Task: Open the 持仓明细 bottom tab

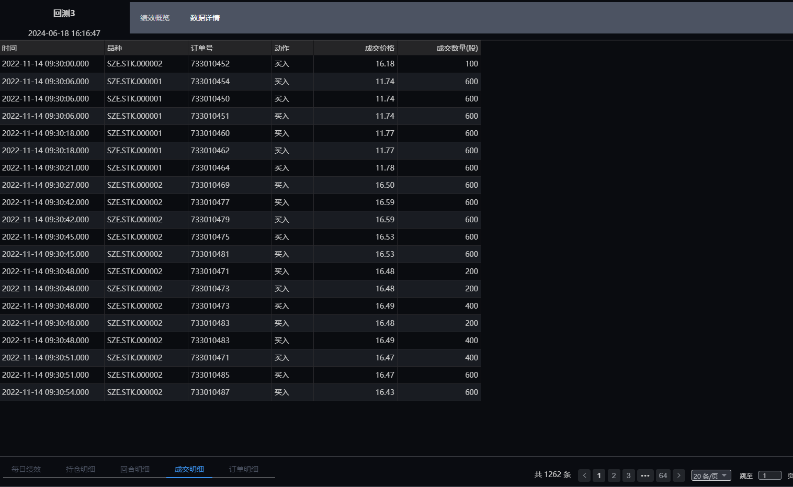Action: (x=81, y=469)
